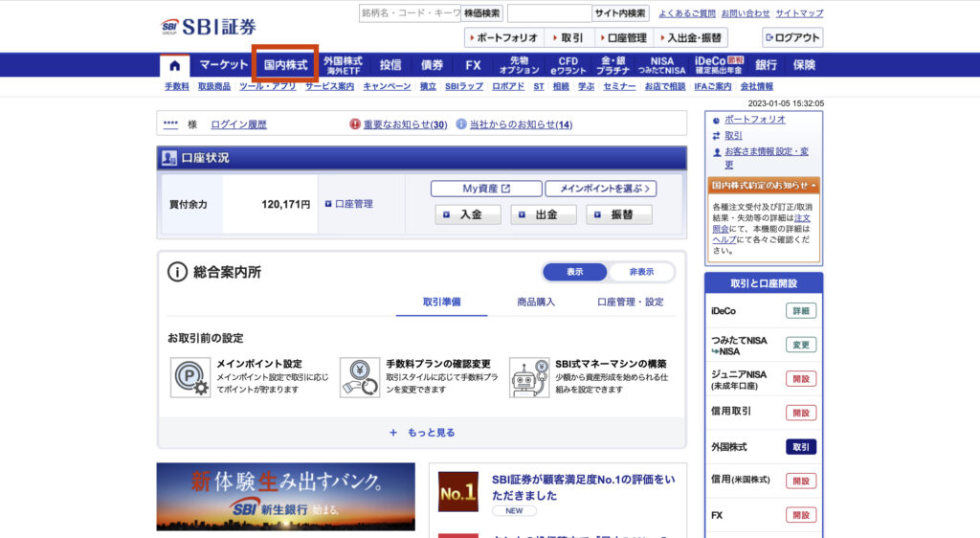Open メインポイントを選ぶ chevron button

coord(601,188)
